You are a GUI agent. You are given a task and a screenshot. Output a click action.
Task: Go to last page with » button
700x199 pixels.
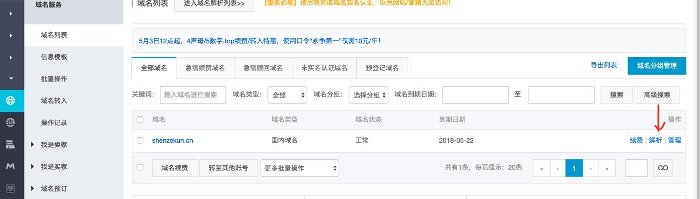(x=607, y=168)
